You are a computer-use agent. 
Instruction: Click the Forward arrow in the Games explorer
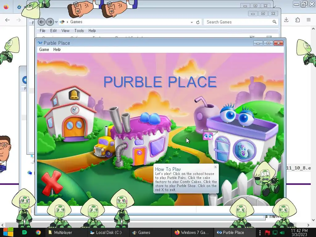pos(50,22)
